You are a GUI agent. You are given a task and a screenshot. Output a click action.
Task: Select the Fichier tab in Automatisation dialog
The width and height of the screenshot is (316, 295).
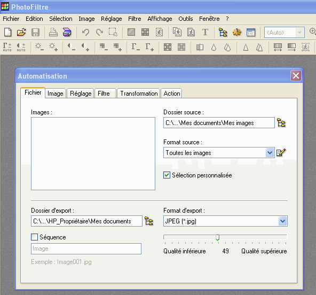(33, 92)
